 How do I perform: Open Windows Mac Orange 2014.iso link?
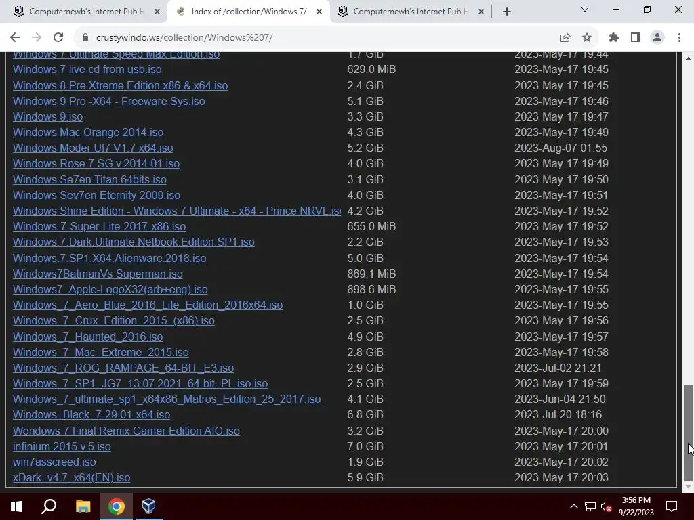point(88,132)
